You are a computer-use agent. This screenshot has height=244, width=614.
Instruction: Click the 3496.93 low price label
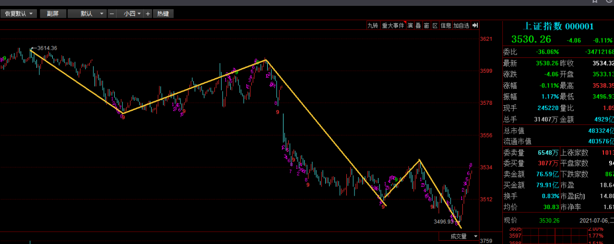[x=444, y=222]
